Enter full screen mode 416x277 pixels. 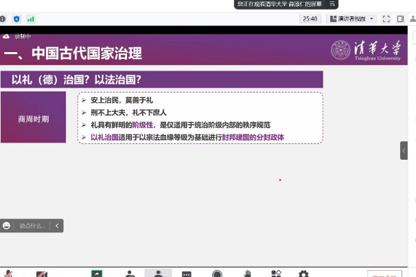pos(386,19)
